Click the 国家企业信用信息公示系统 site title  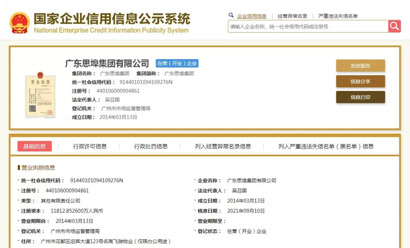[x=112, y=19]
